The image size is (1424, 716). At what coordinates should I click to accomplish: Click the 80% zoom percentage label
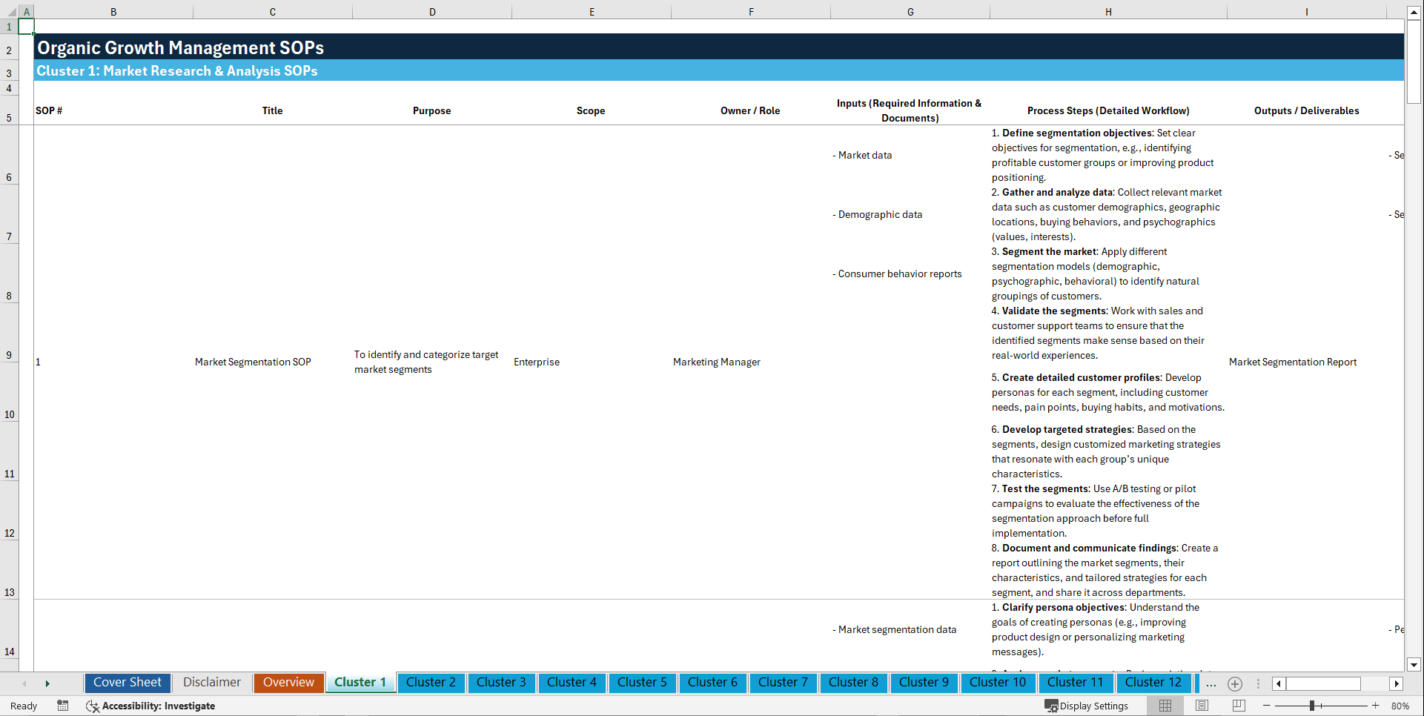pyautogui.click(x=1401, y=706)
